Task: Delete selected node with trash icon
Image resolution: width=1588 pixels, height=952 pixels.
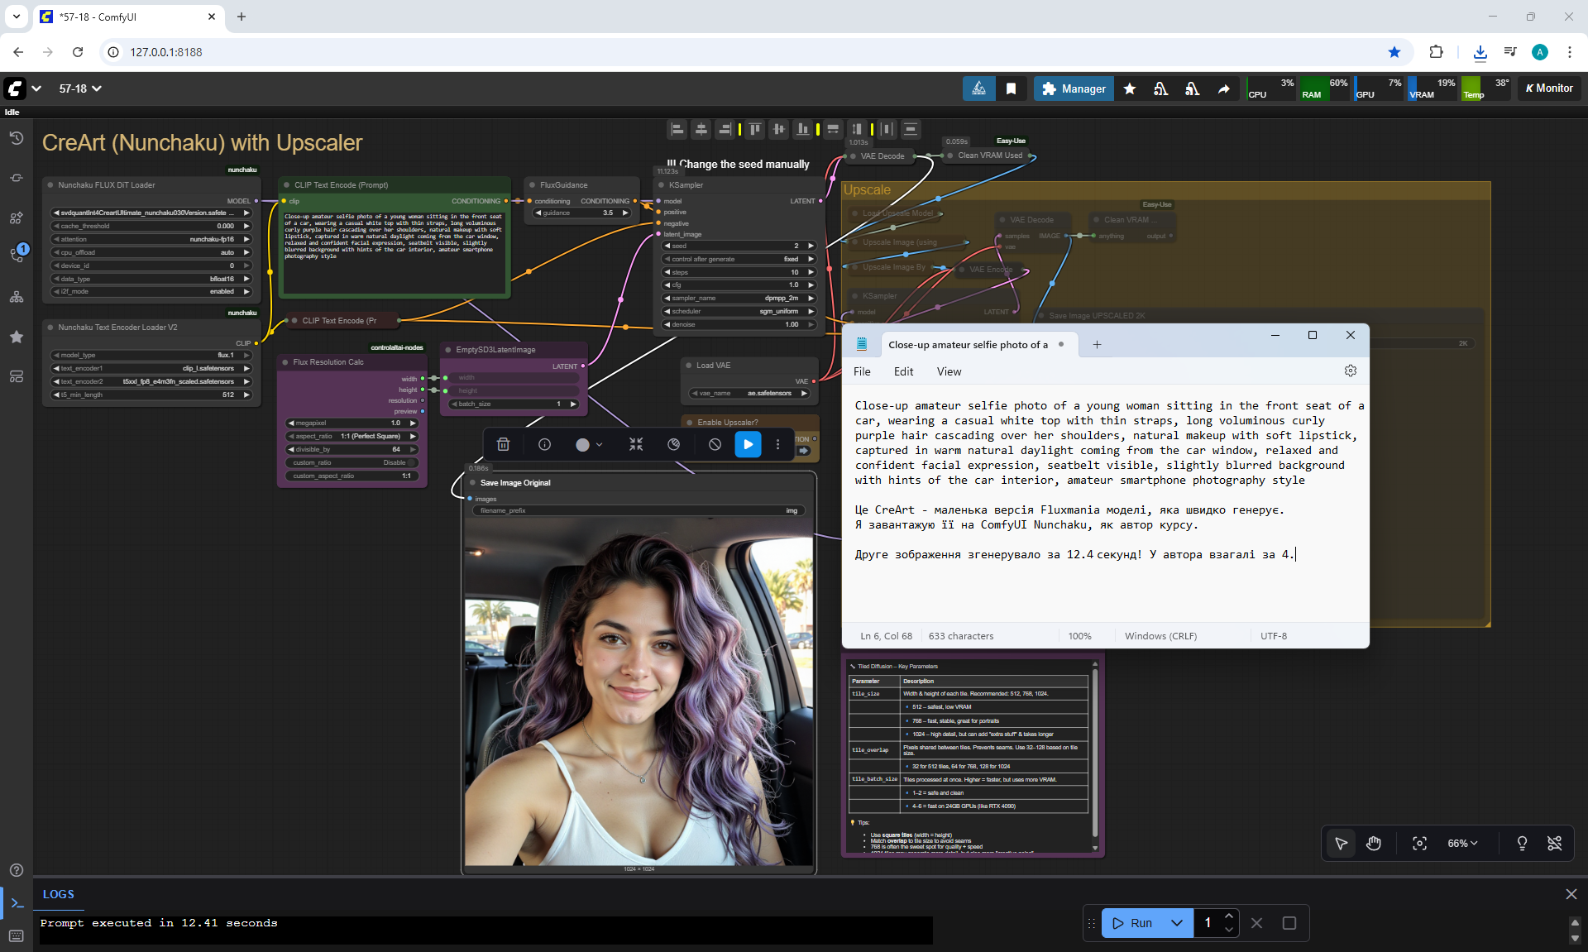Action: tap(503, 445)
